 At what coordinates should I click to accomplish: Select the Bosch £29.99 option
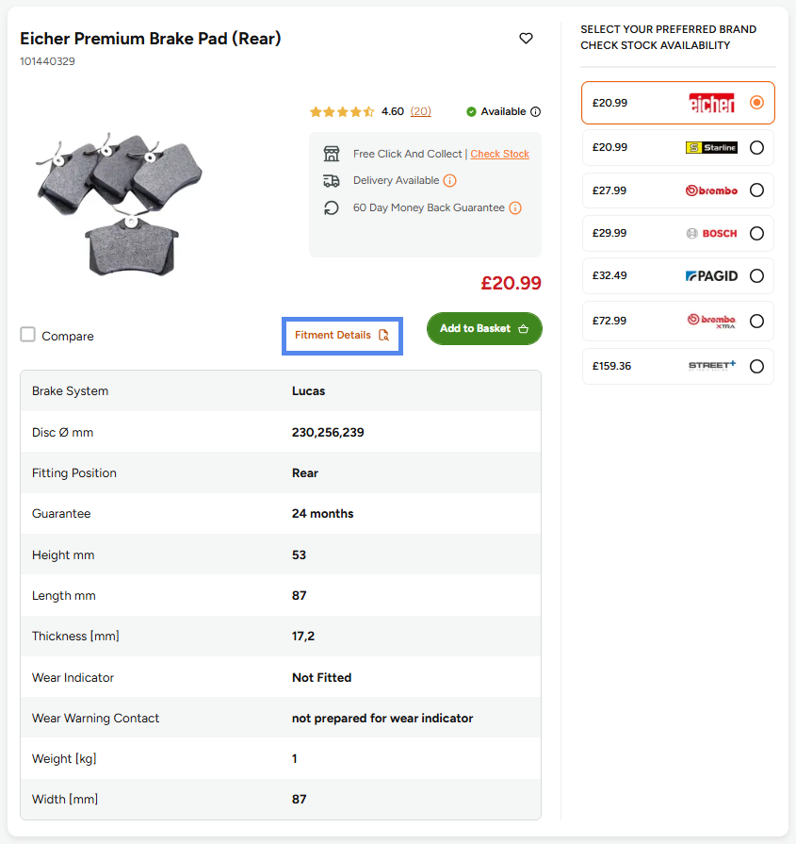click(677, 233)
